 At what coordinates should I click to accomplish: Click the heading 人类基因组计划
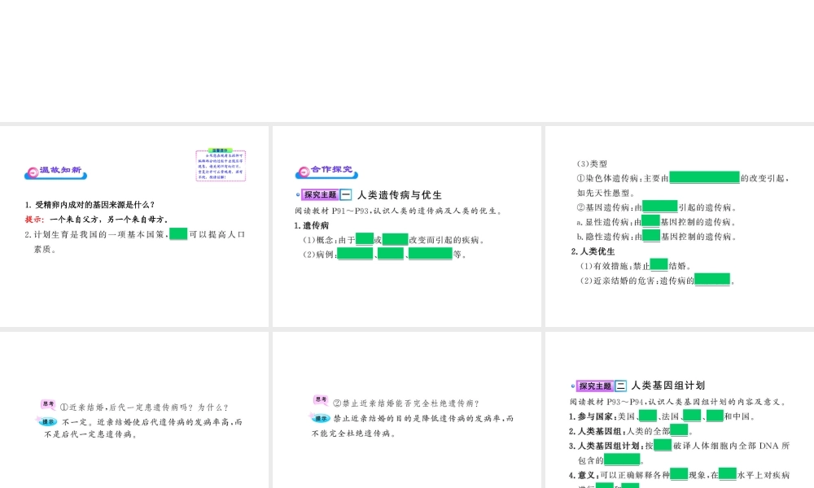[x=668, y=386]
